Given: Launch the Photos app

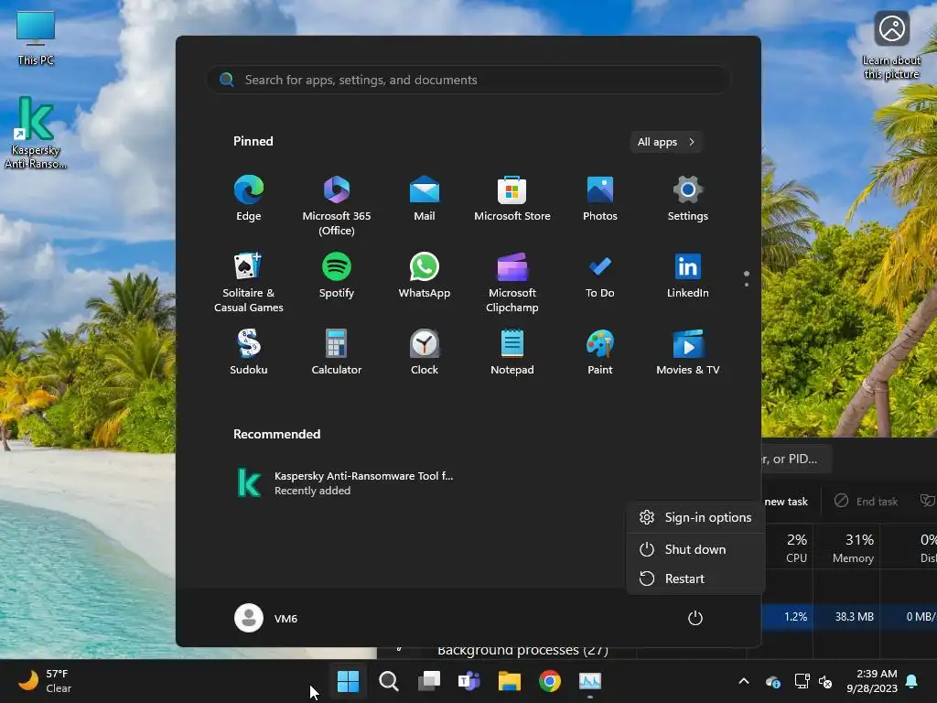Looking at the screenshot, I should point(600,199).
